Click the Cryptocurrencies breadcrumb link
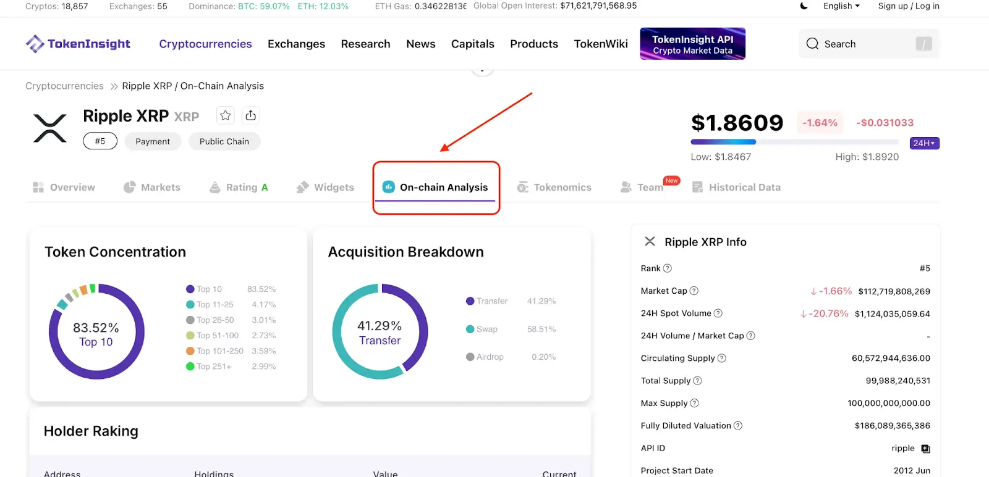Screen dimensions: 989x477 click(x=64, y=86)
